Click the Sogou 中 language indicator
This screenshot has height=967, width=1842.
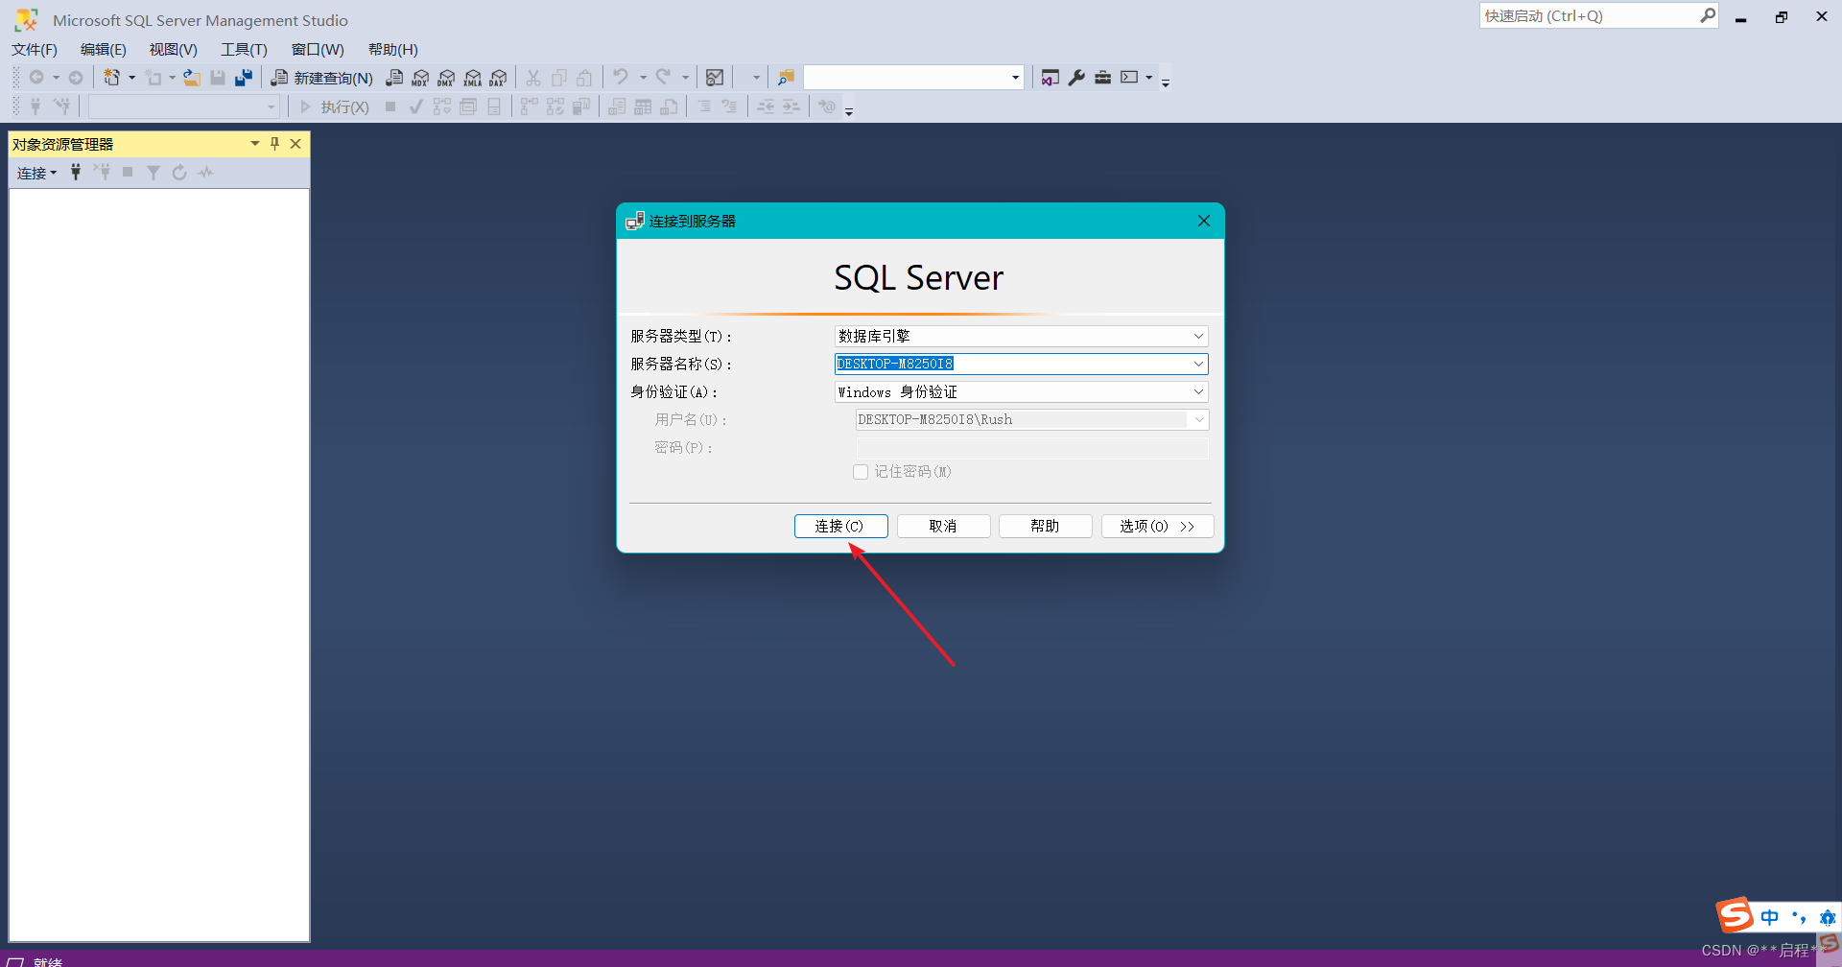tap(1770, 917)
